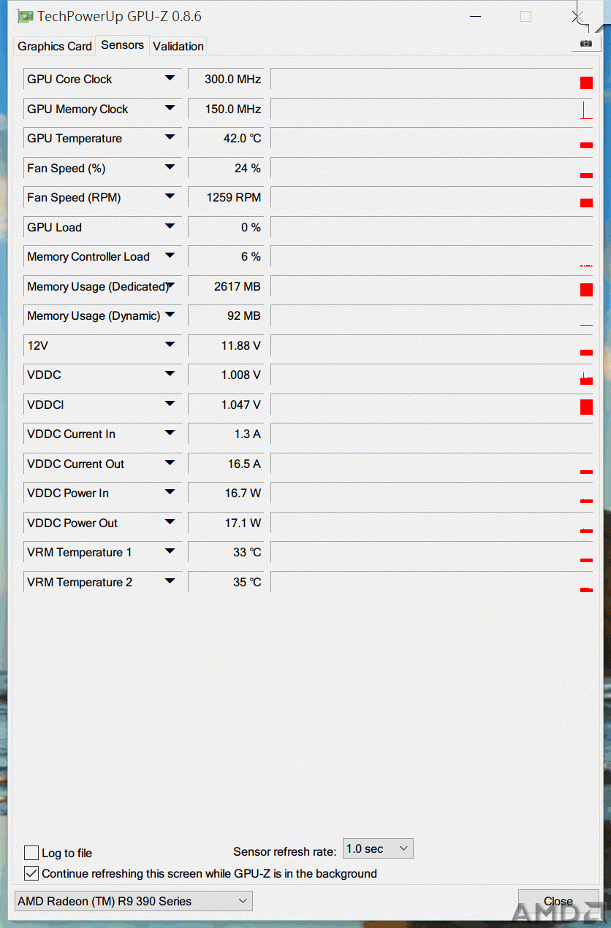Open the GPU Memory Clock sensor dropdown
The height and width of the screenshot is (928, 611).
[170, 108]
